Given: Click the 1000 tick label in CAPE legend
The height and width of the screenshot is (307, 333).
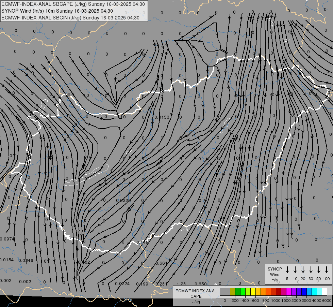Looking at the screenshot, I should point(276,301).
